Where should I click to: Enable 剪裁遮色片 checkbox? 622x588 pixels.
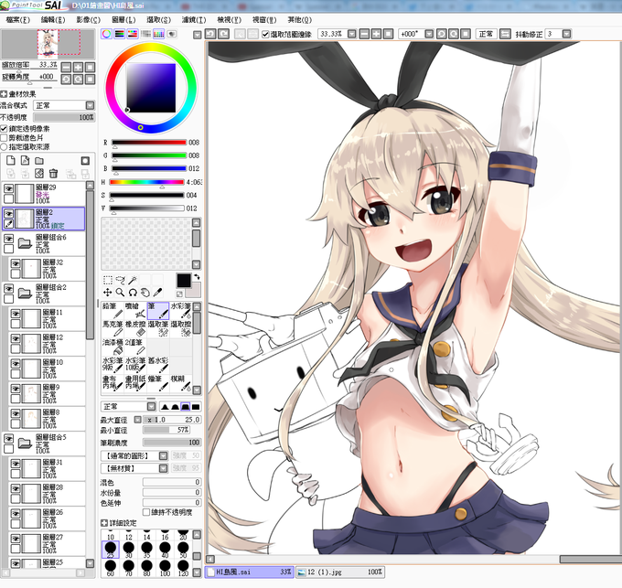[4, 137]
